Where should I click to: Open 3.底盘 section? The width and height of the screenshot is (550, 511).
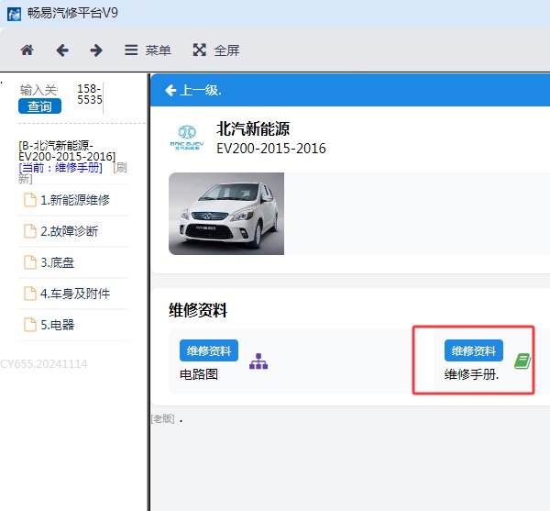pos(73,262)
